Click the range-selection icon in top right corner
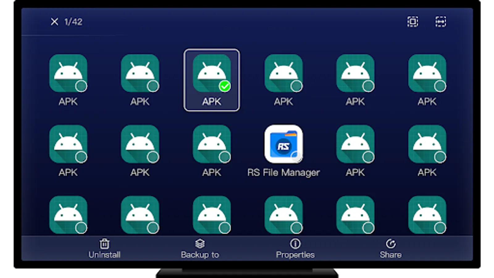This screenshot has width=494, height=278. pos(441,22)
